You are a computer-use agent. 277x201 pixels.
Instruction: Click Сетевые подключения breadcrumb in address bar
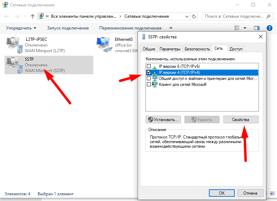coord(146,16)
